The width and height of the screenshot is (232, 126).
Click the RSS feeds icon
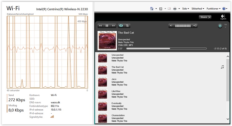pyautogui.click(x=161, y=9)
